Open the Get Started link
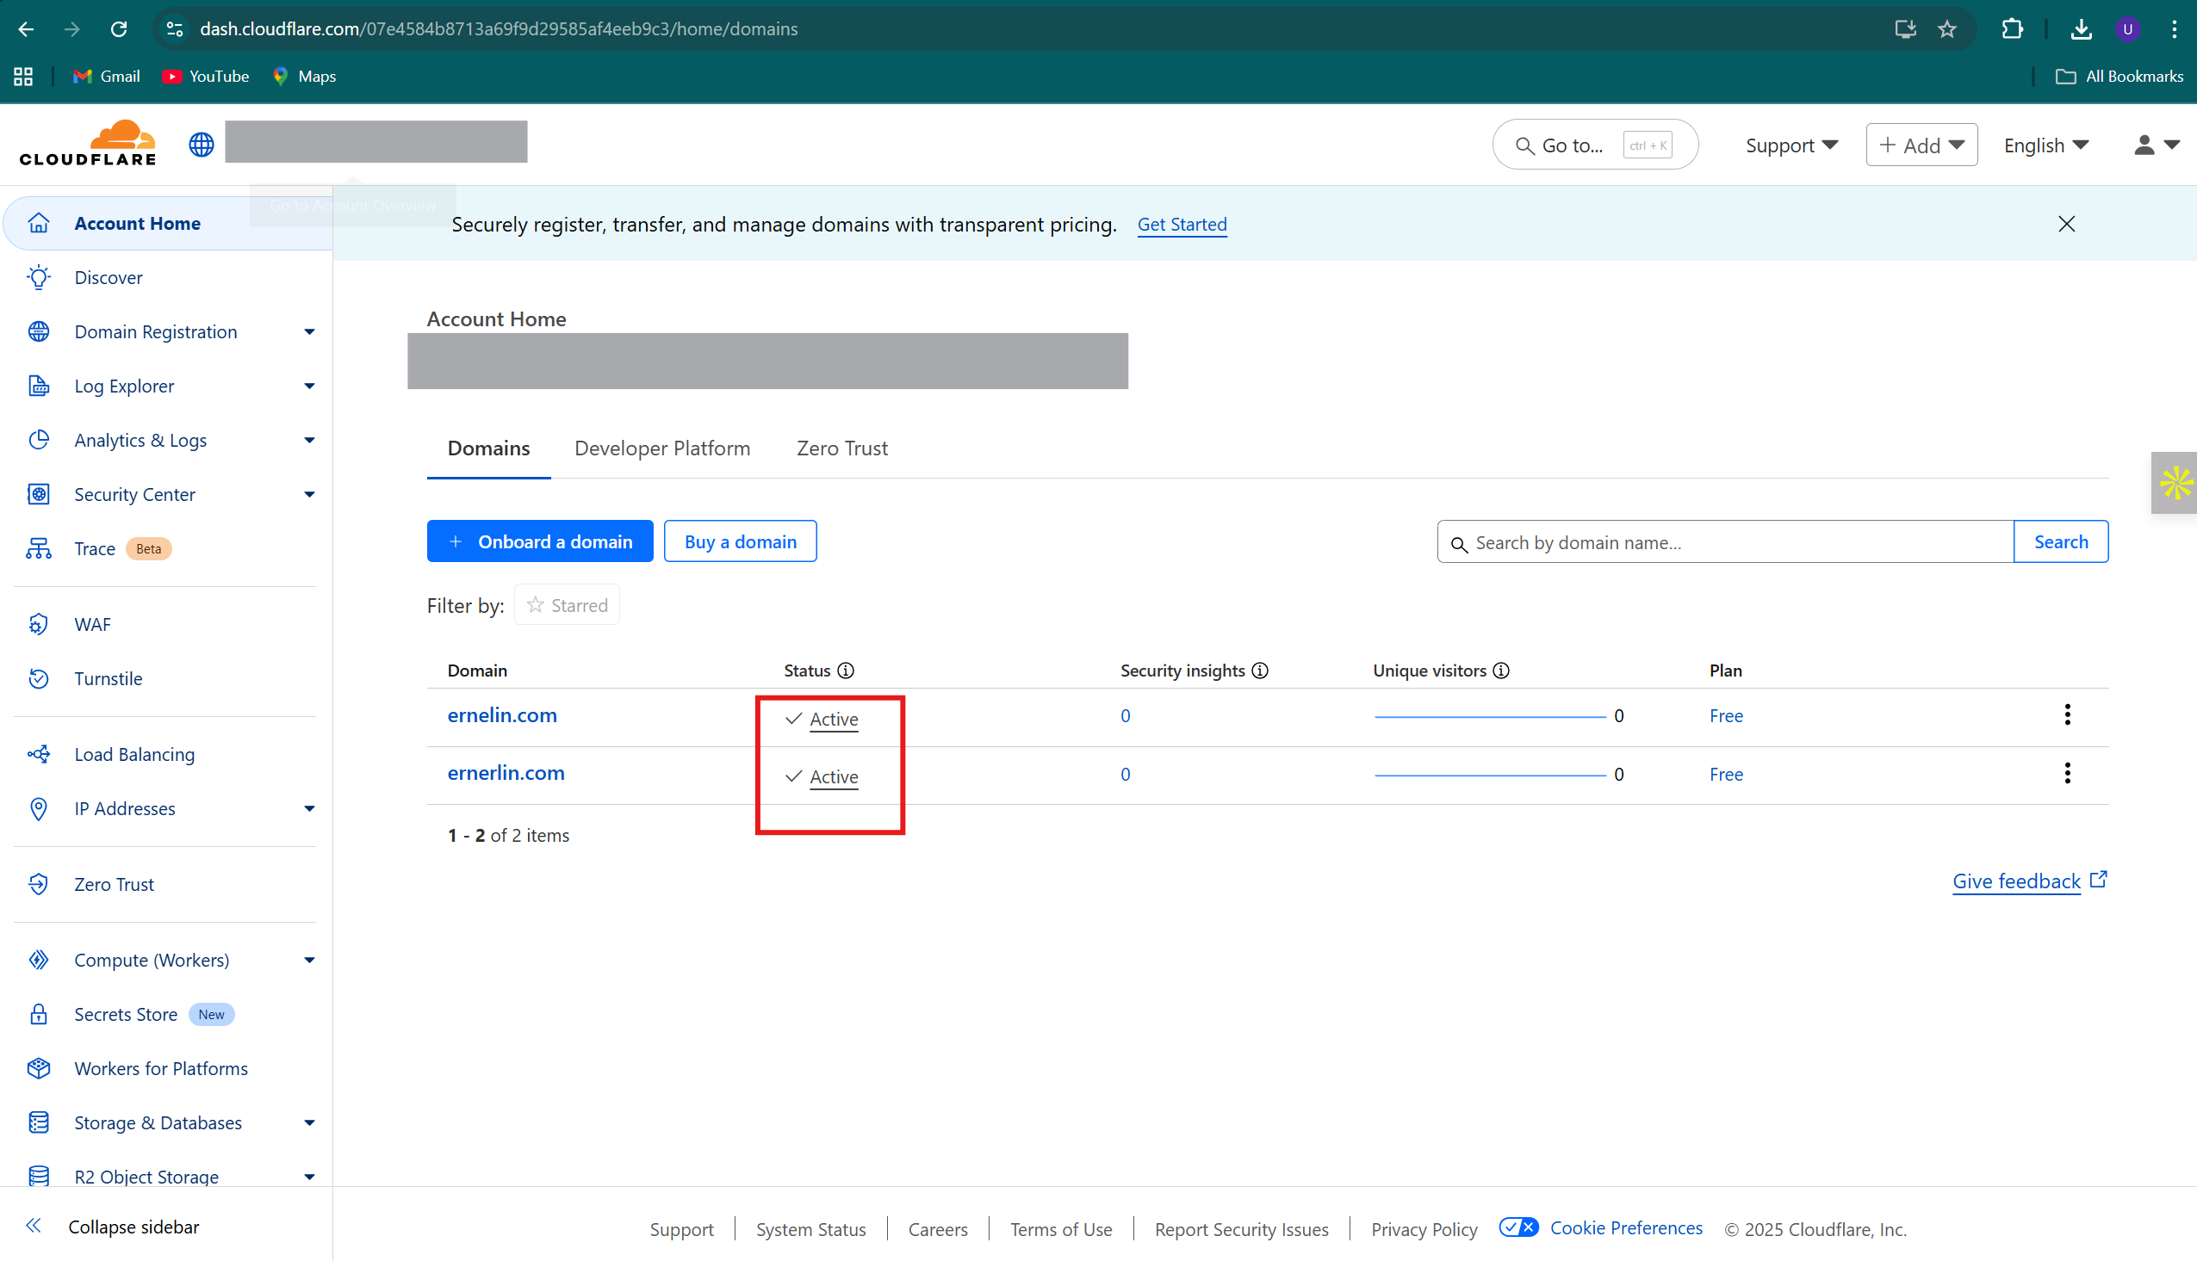The width and height of the screenshot is (2197, 1261). click(1182, 225)
